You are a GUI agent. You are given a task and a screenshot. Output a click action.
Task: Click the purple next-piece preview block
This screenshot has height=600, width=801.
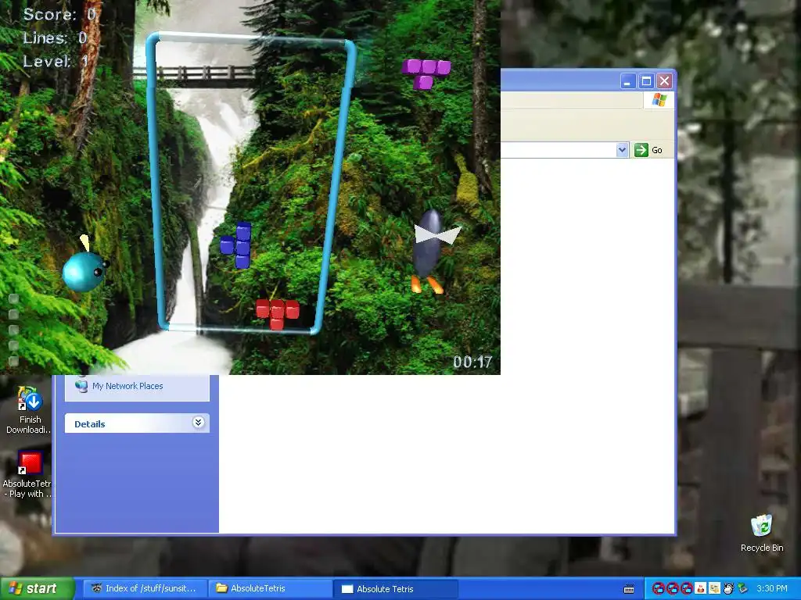click(x=426, y=73)
